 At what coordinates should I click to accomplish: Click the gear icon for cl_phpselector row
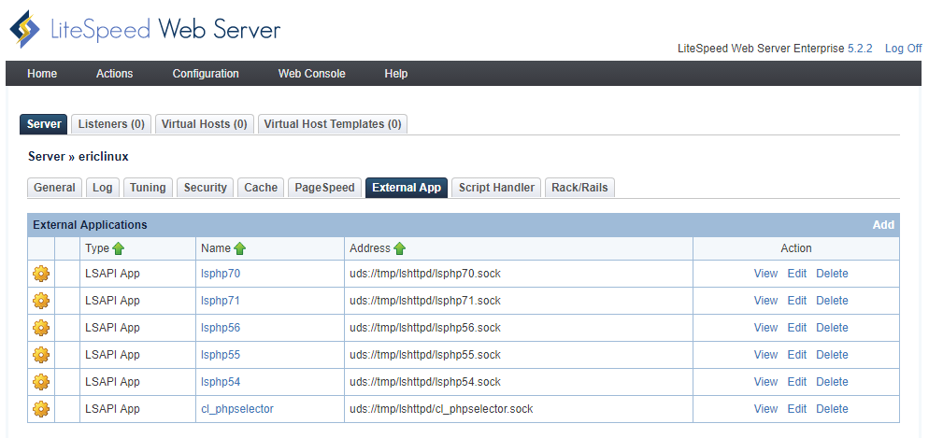40,409
